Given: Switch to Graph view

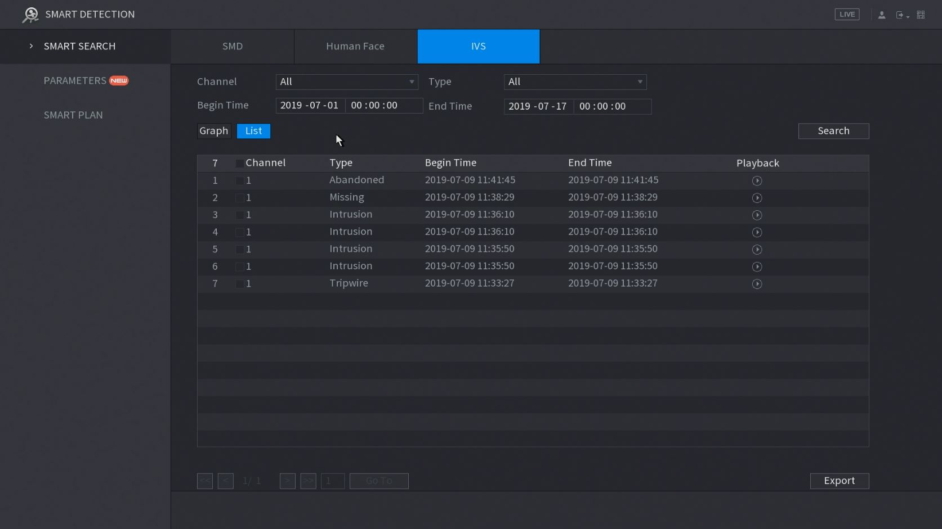Looking at the screenshot, I should [x=214, y=131].
